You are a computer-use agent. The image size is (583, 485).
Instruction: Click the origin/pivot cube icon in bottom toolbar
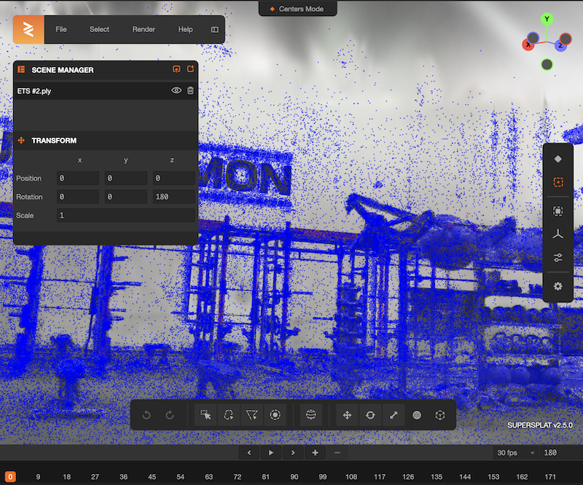(x=440, y=415)
